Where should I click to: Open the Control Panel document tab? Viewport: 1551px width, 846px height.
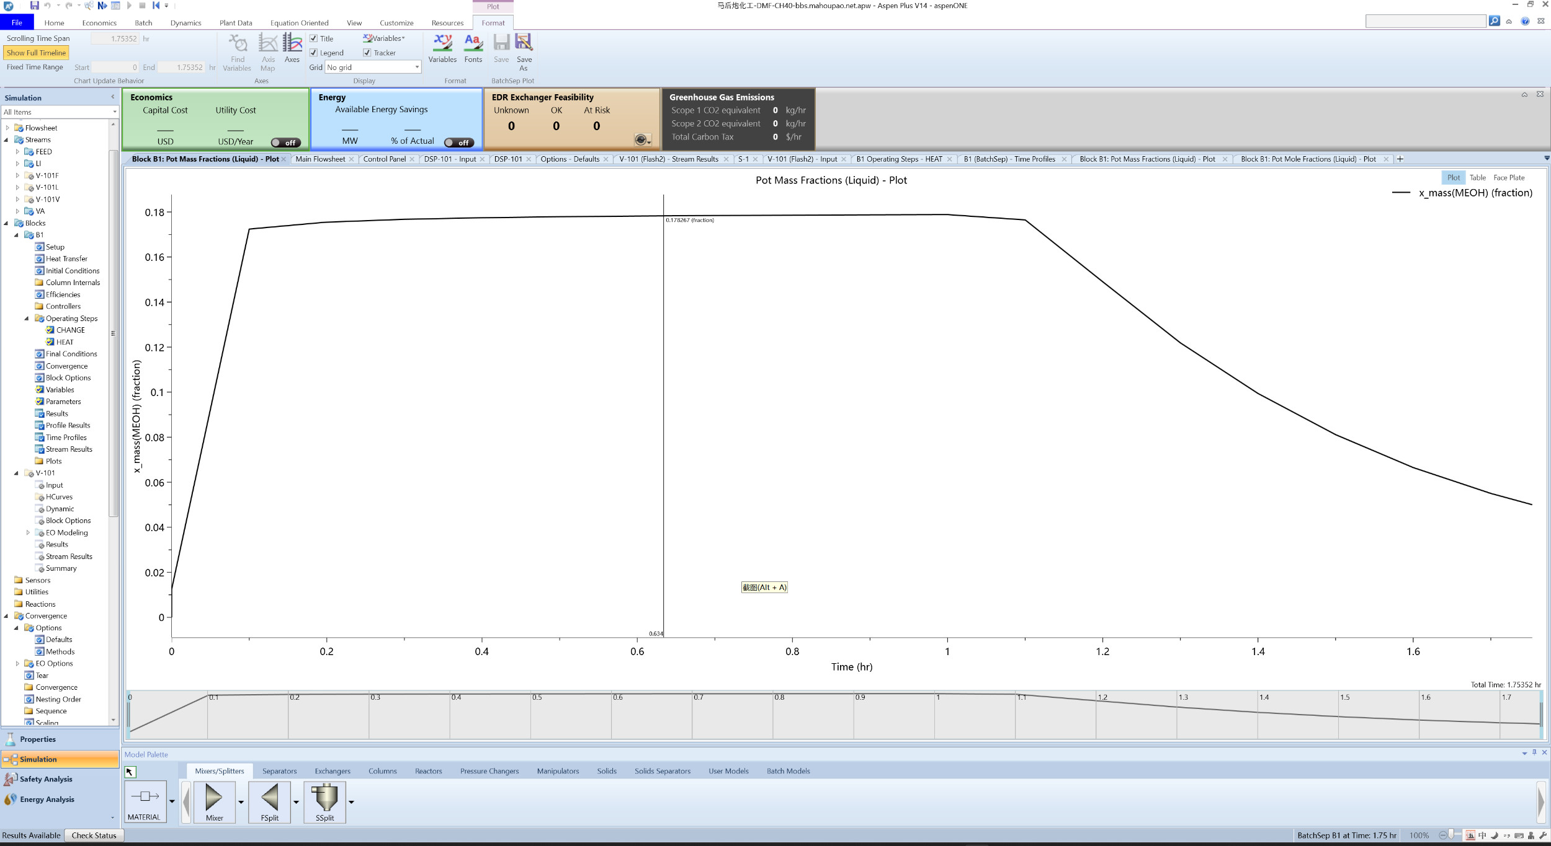point(384,159)
